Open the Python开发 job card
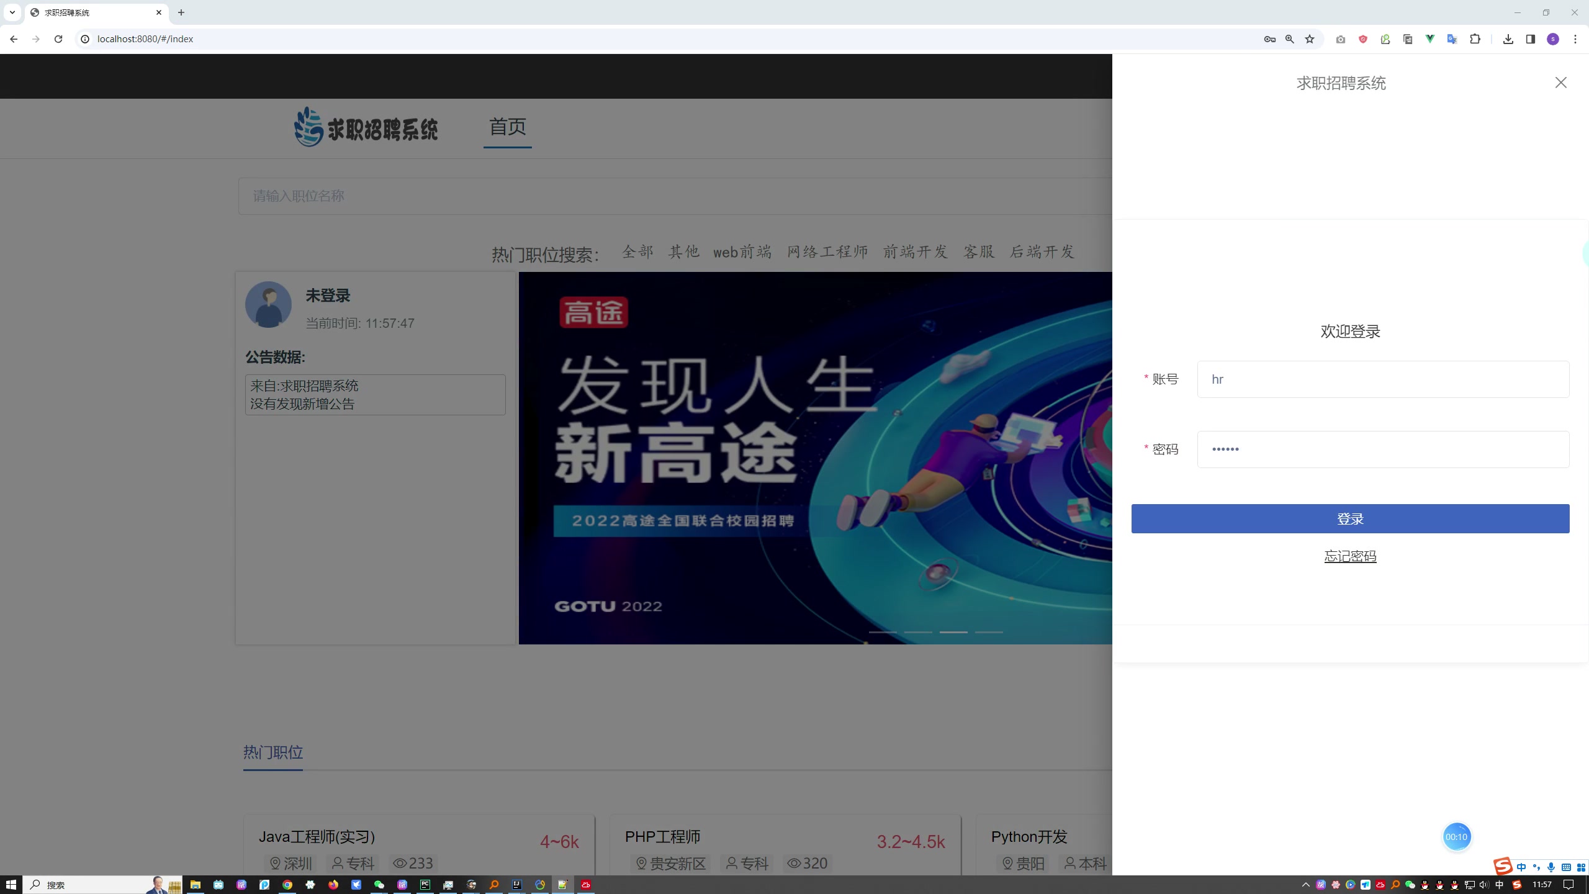1589x894 pixels. 1045,846
